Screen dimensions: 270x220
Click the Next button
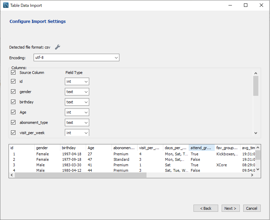230,208
